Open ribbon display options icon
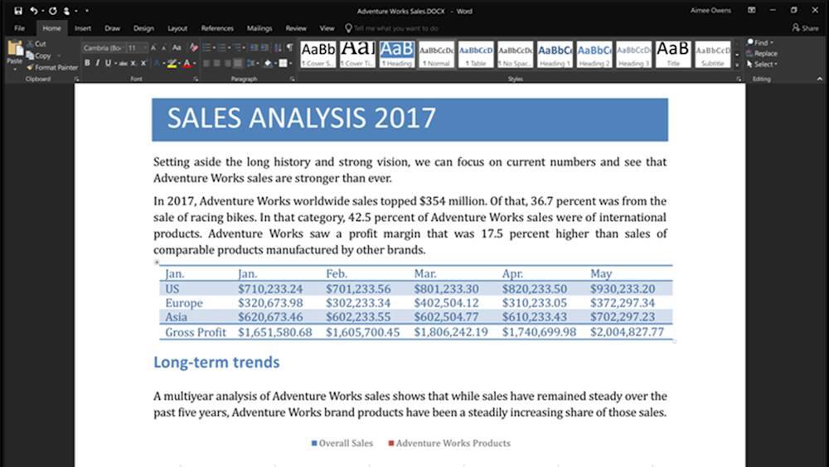 point(752,11)
